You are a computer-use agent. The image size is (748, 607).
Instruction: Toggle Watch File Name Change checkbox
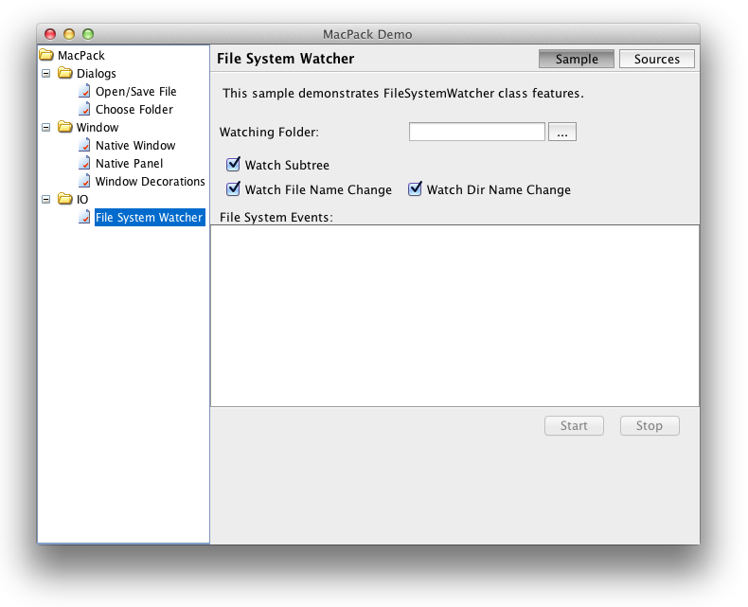[233, 189]
